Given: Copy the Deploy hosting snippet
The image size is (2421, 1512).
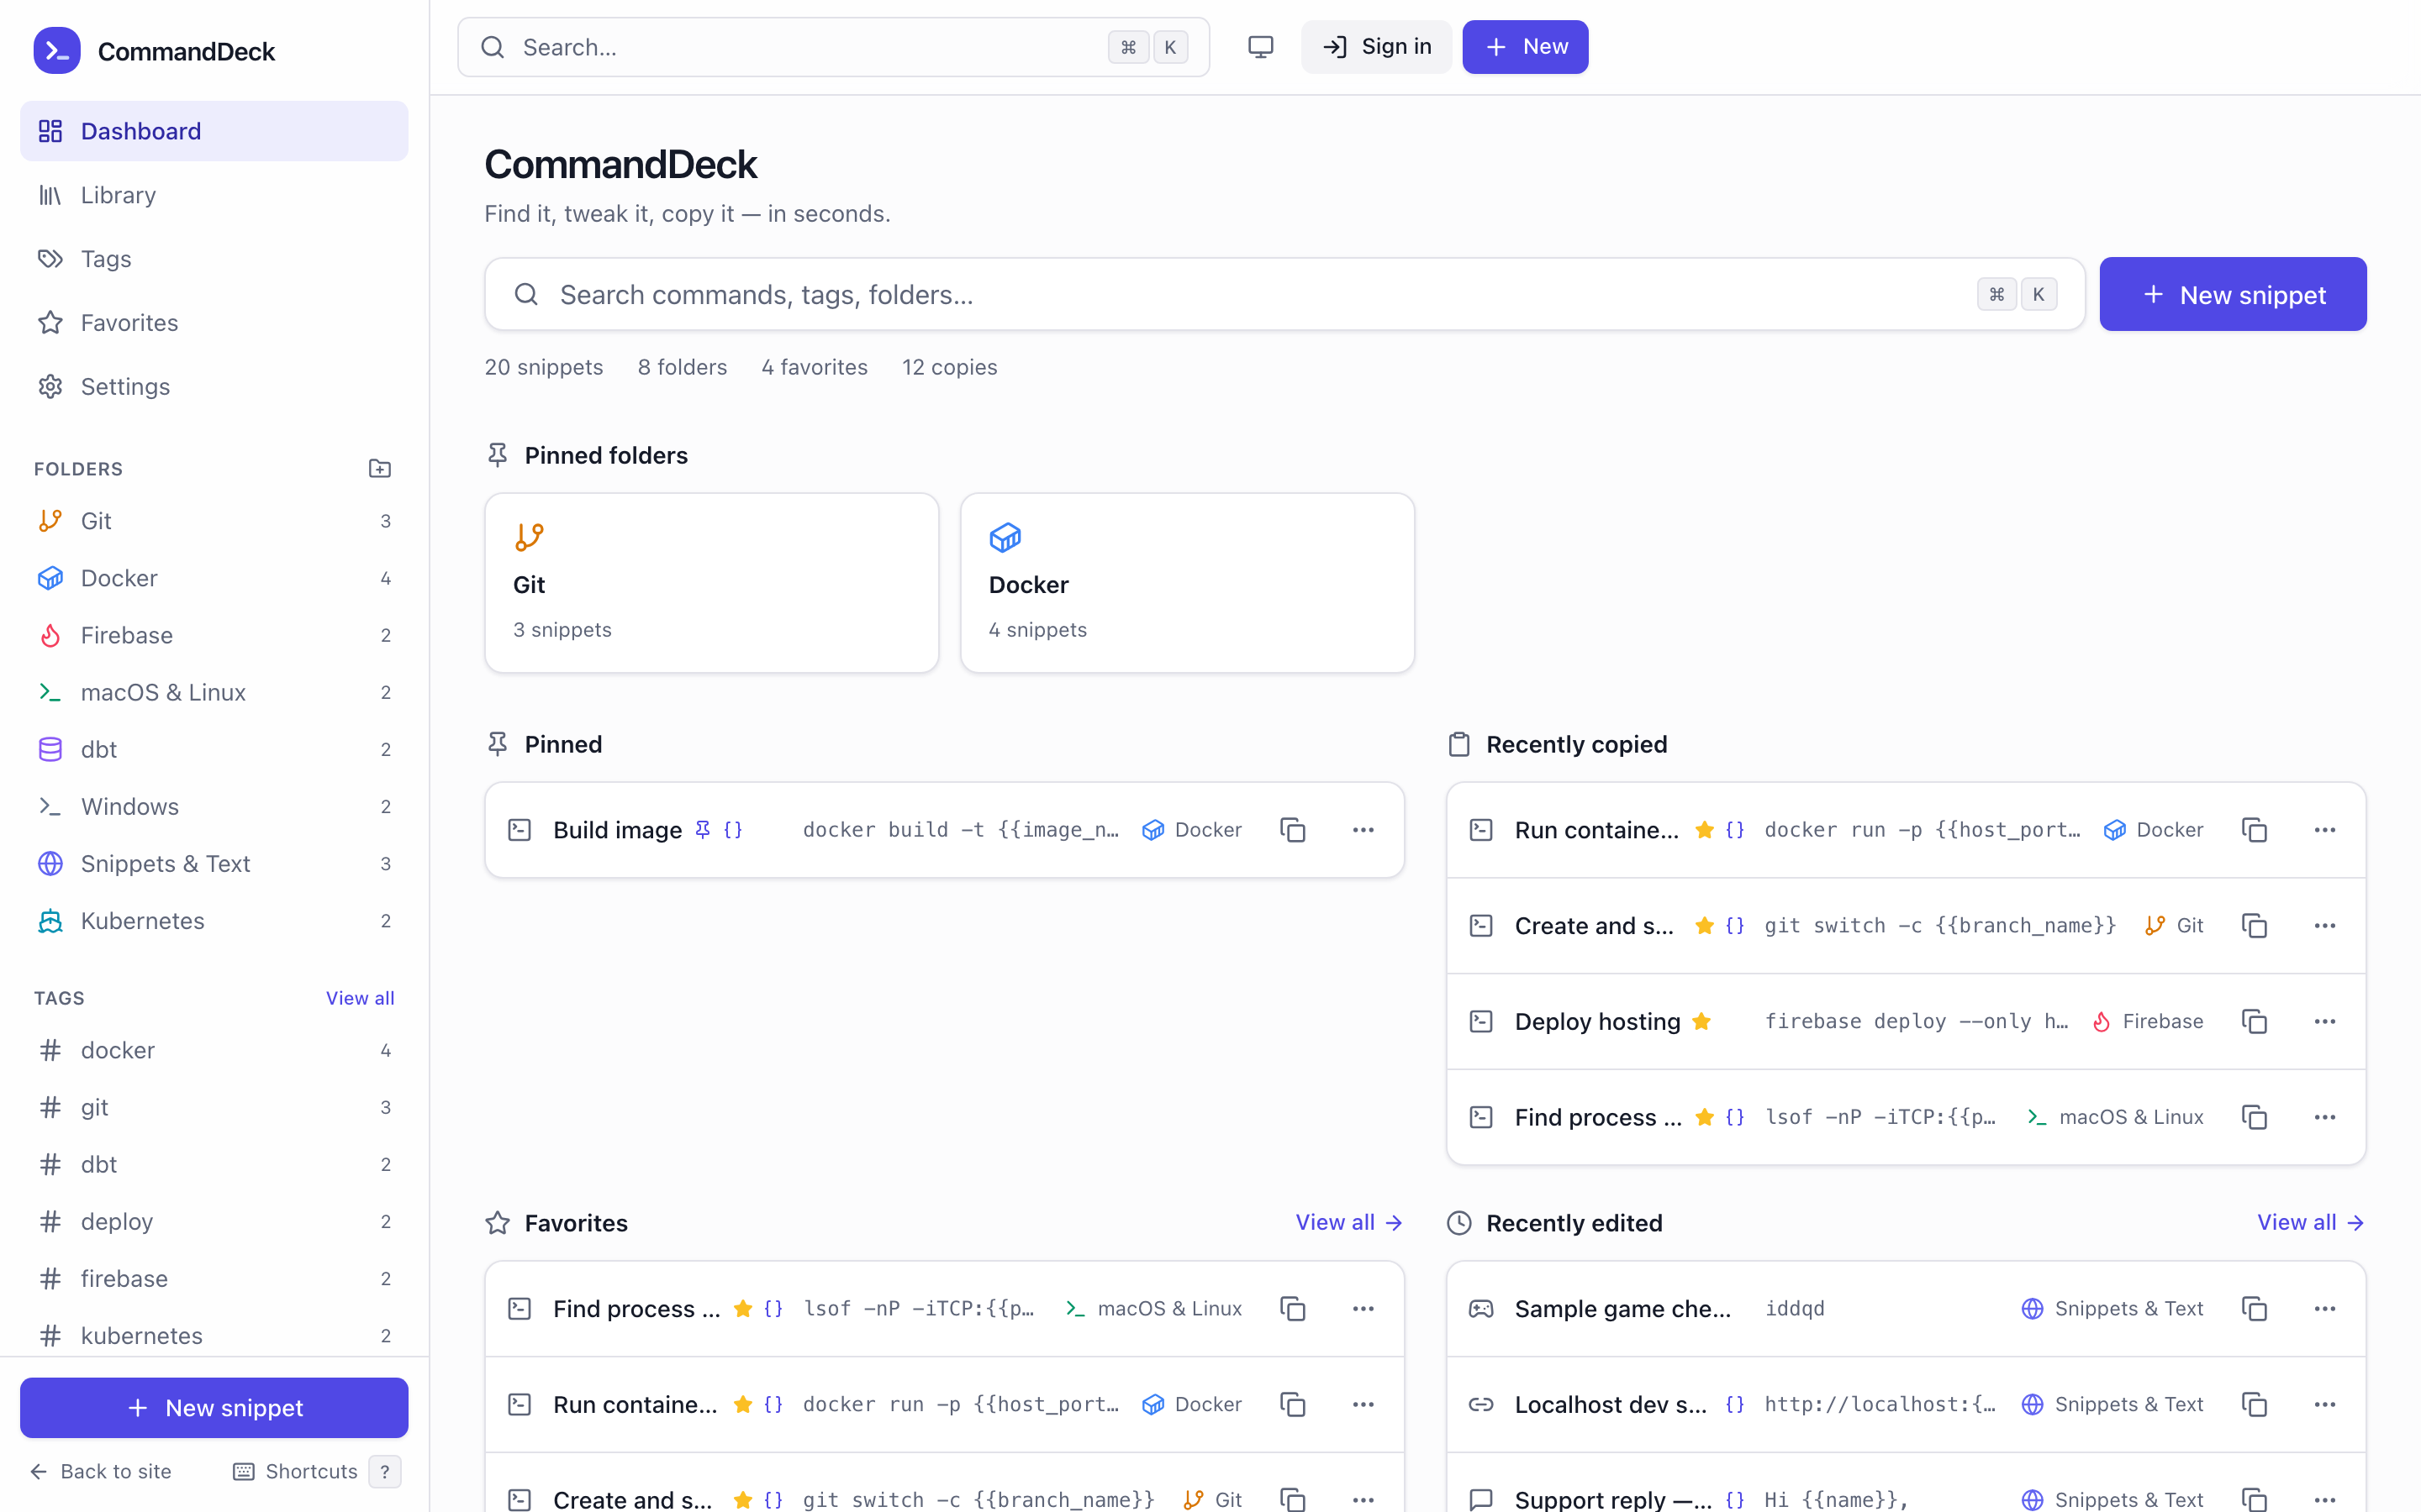Looking at the screenshot, I should click(2254, 1021).
